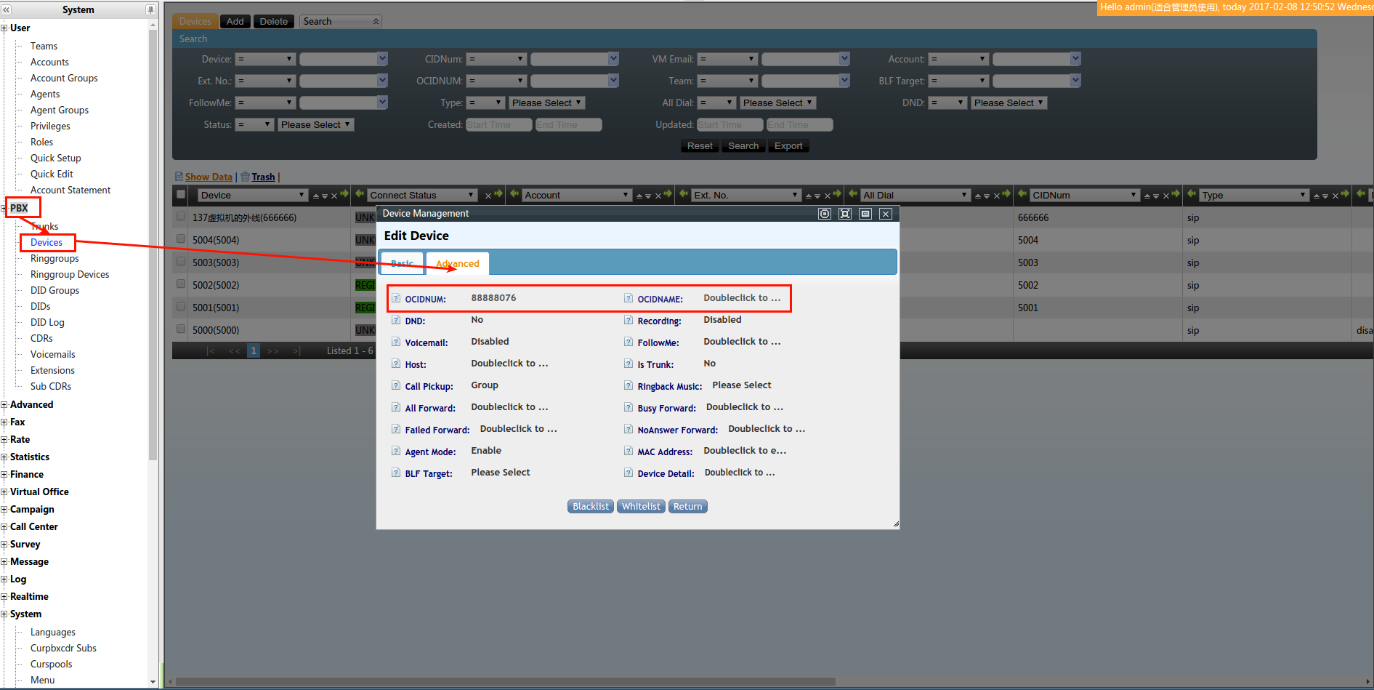Select the checkbox for row 5000(5000)
The image size is (1374, 690).
pyautogui.click(x=181, y=329)
